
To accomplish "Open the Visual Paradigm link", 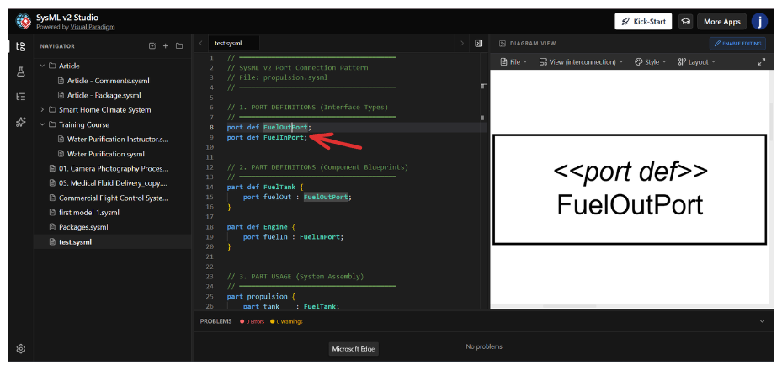I will [x=93, y=27].
